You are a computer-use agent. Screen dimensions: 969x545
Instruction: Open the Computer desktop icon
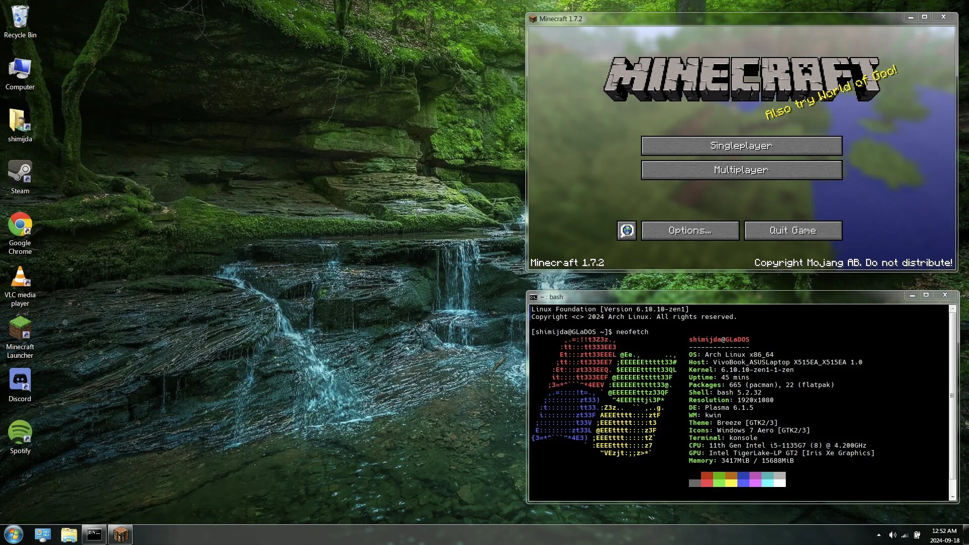pos(20,74)
